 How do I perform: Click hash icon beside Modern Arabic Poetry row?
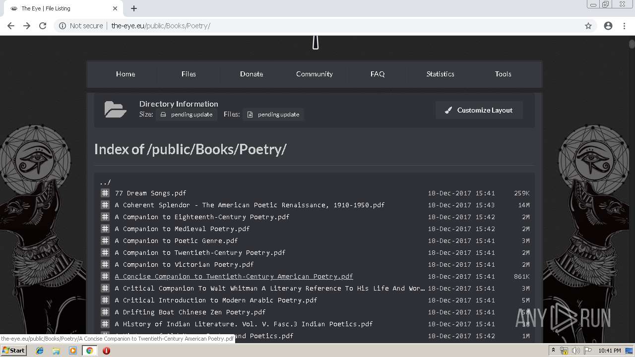coord(105,300)
